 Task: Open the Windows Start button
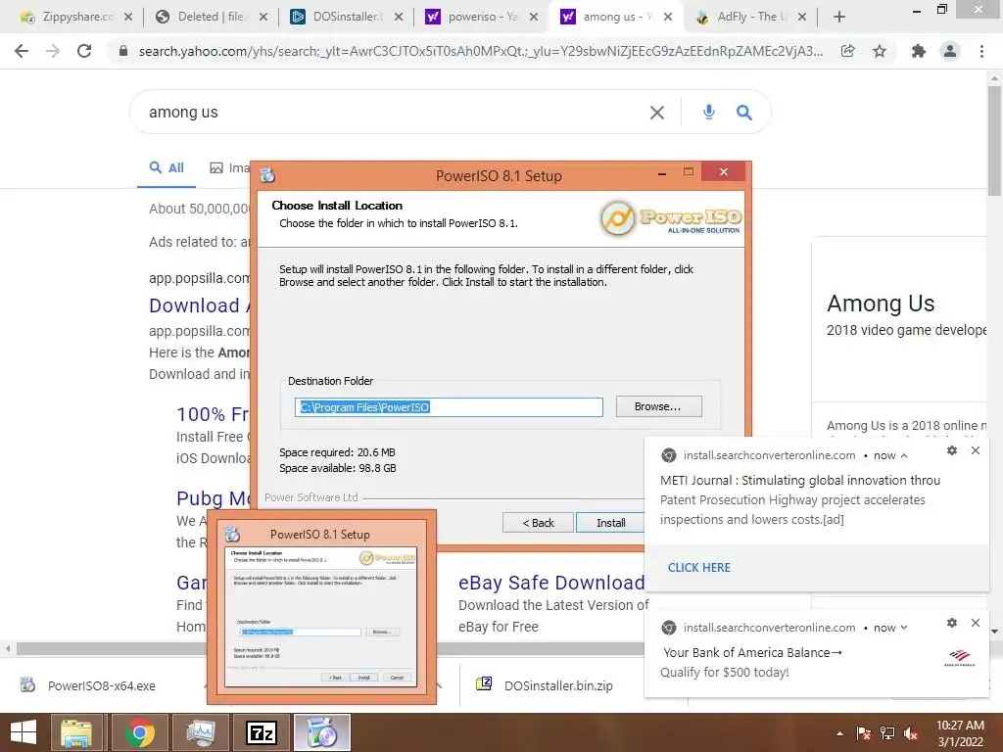24,732
